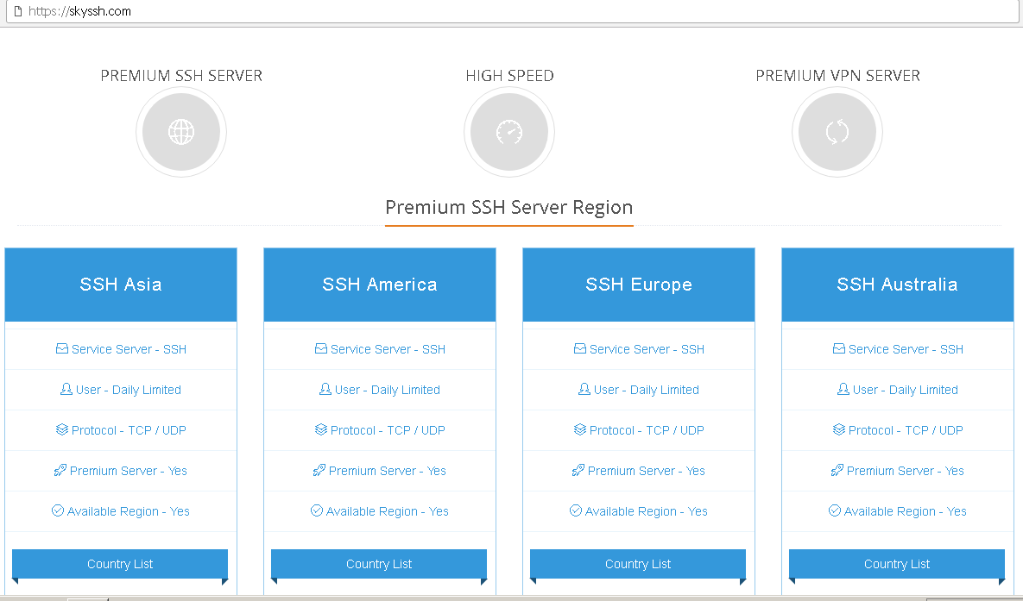
Task: Click the layers protocol icon in SSH Europe
Action: (x=580, y=430)
